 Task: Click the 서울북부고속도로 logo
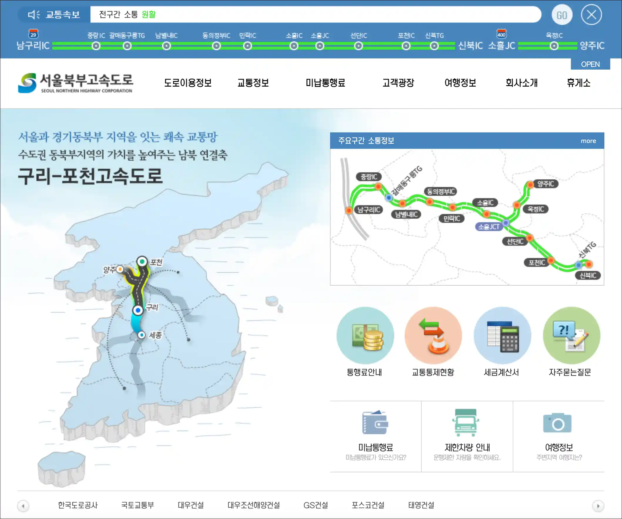(75, 83)
